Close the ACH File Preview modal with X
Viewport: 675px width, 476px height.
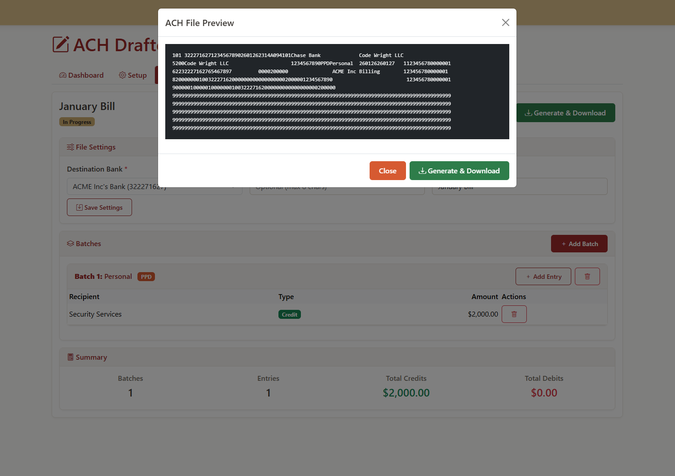tap(505, 22)
